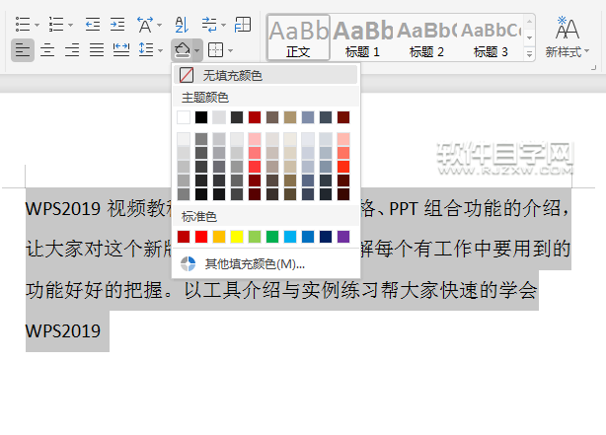Pick standard green swatch

tap(272, 237)
